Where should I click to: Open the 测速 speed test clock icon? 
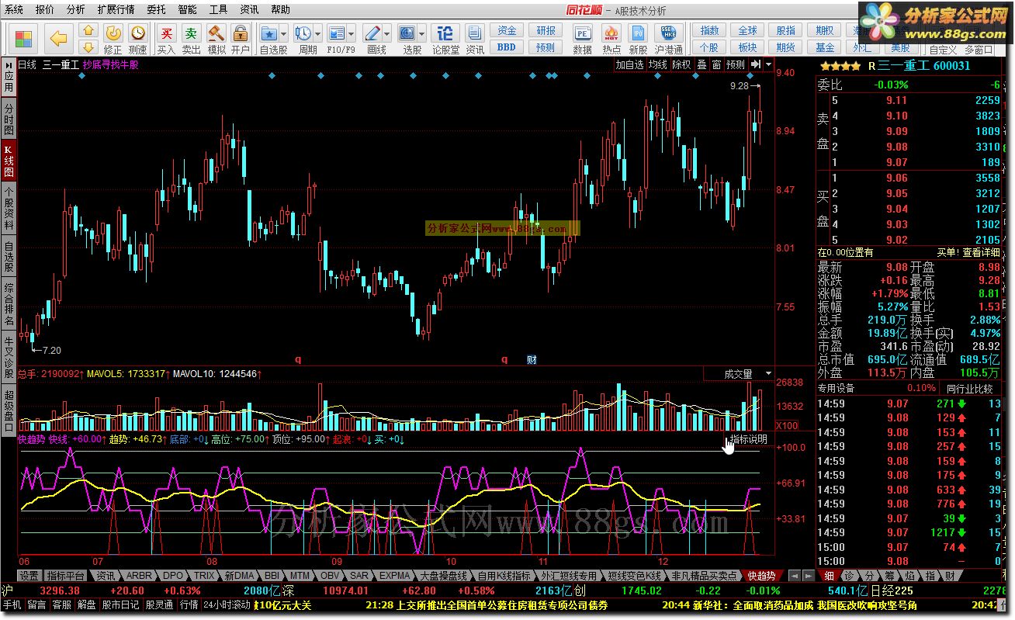coord(137,33)
